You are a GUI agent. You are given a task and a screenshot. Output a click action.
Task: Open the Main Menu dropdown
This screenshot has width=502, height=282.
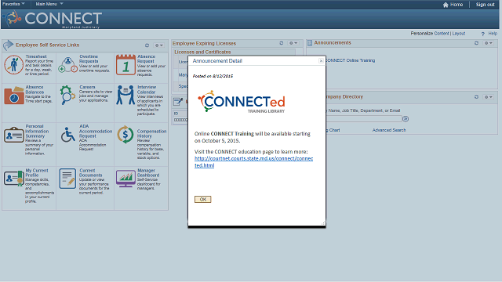pyautogui.click(x=49, y=4)
